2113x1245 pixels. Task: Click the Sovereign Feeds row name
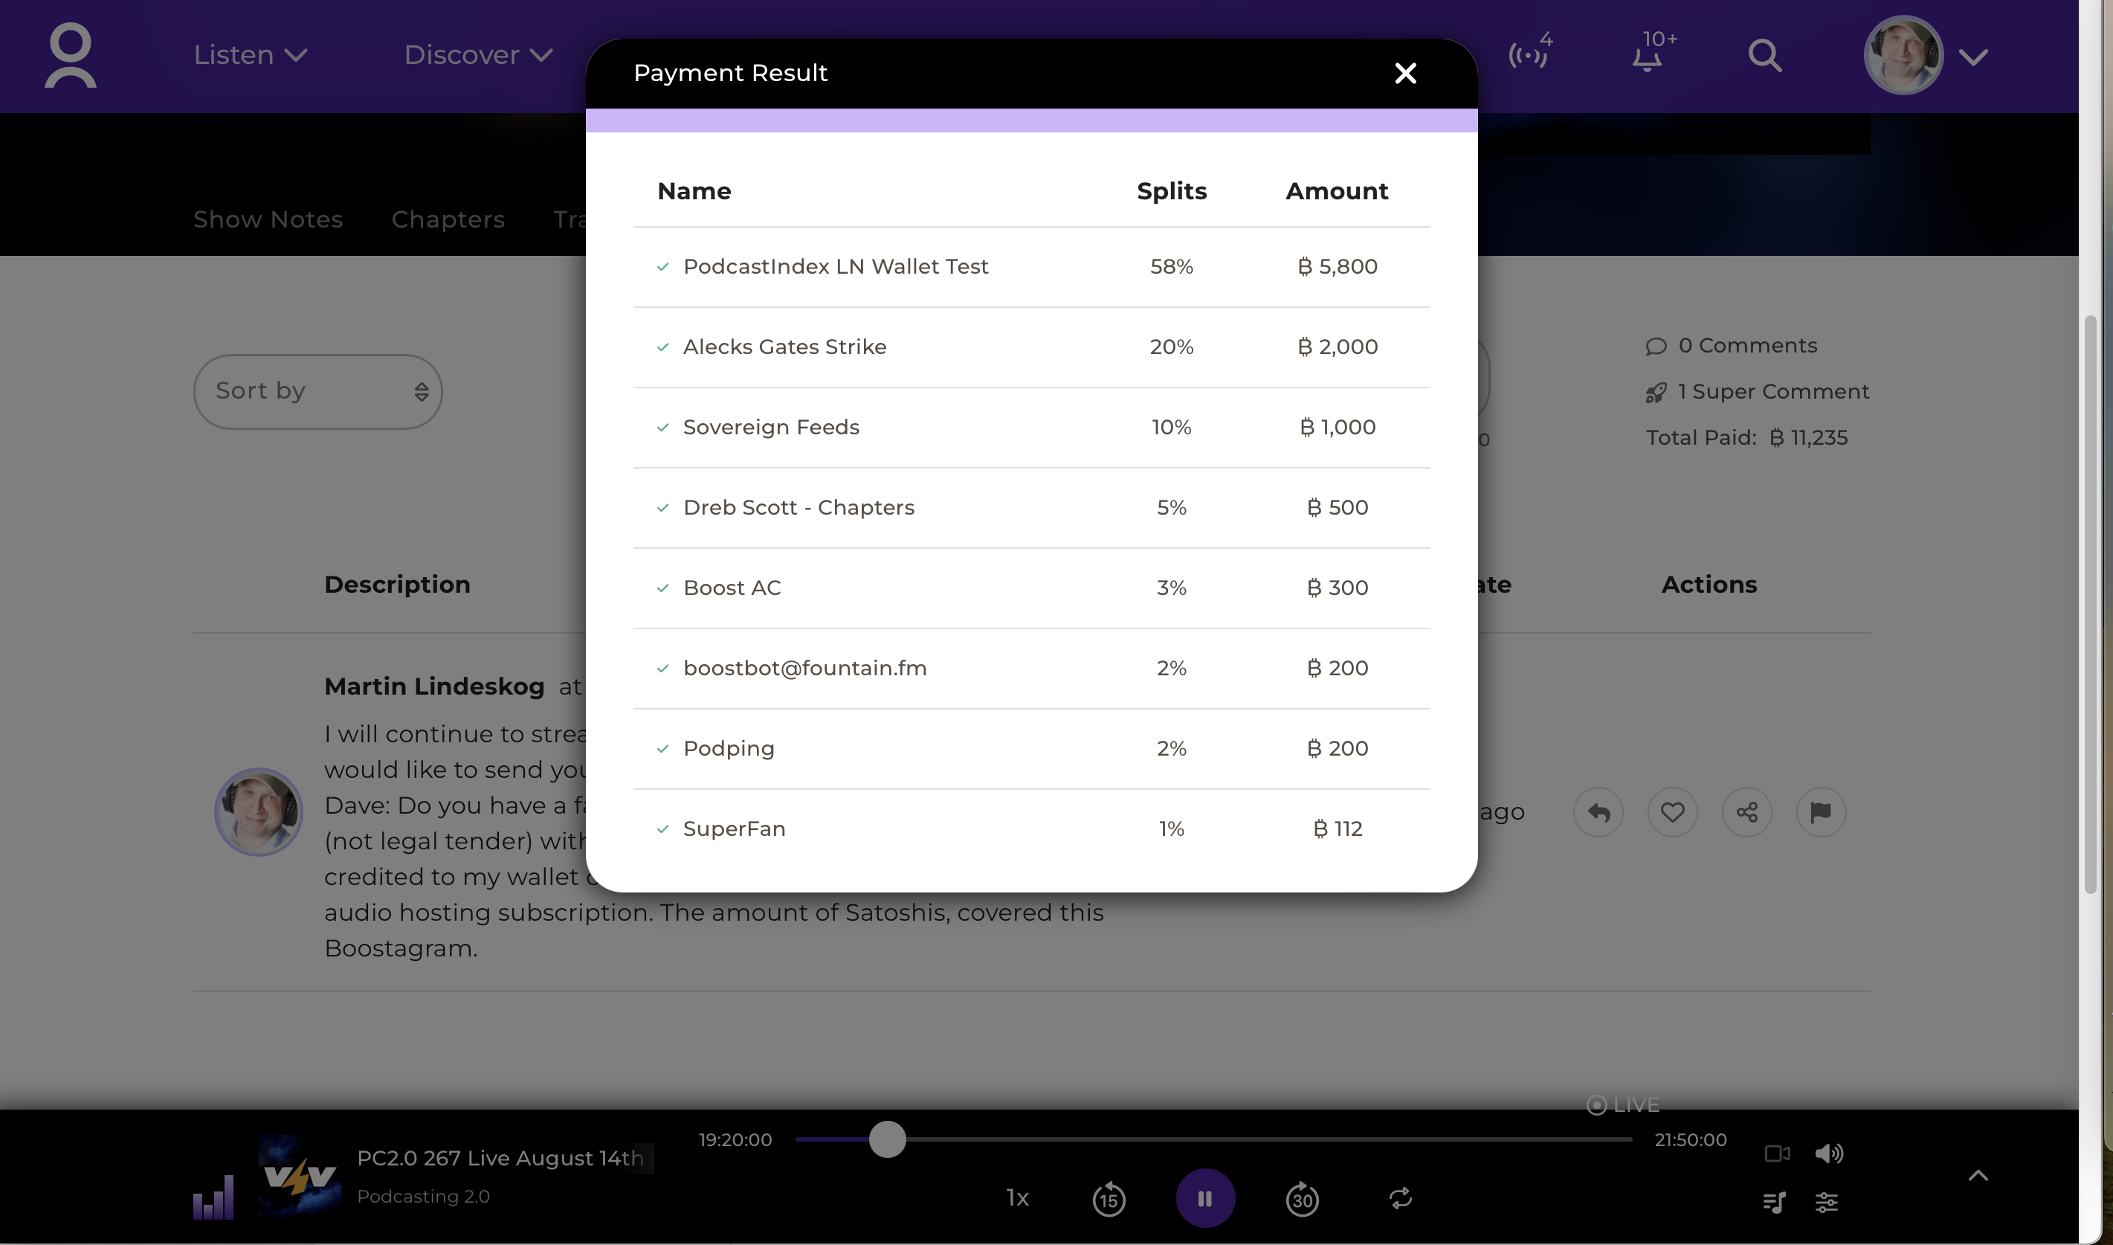772,428
